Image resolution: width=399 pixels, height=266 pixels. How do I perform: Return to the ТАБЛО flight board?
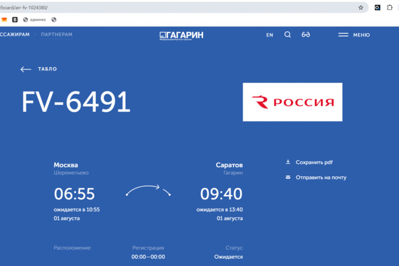[48, 69]
